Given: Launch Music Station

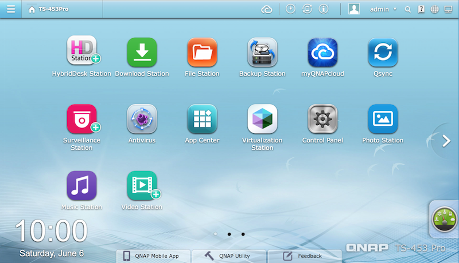Looking at the screenshot, I should (x=81, y=186).
